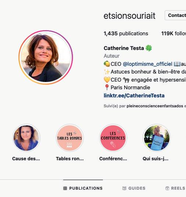Open the profile picture story ring
The height and width of the screenshot is (197, 186).
coord(46,57)
